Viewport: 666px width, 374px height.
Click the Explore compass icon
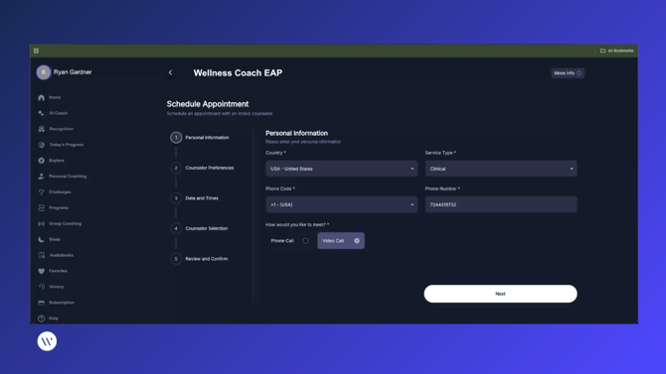coord(41,161)
